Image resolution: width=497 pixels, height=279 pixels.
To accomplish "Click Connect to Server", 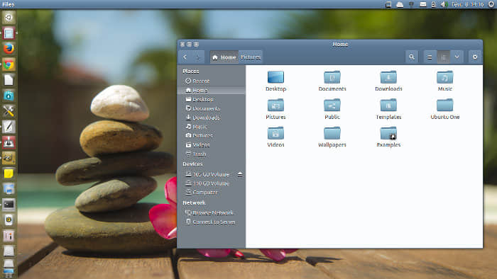I will pos(211,222).
